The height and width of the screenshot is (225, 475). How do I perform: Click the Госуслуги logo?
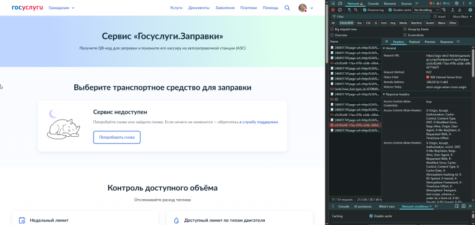click(x=28, y=7)
